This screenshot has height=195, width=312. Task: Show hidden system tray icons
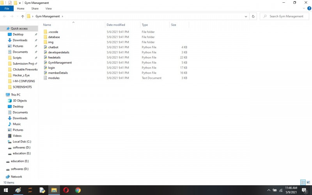(269, 190)
